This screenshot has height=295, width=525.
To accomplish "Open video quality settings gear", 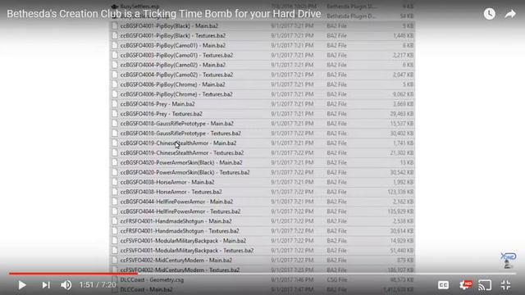I will [x=465, y=285].
